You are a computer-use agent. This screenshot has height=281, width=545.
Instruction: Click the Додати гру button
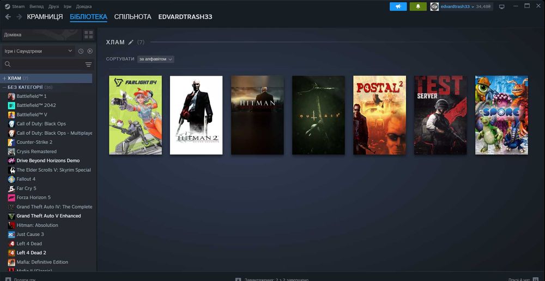click(x=21, y=279)
